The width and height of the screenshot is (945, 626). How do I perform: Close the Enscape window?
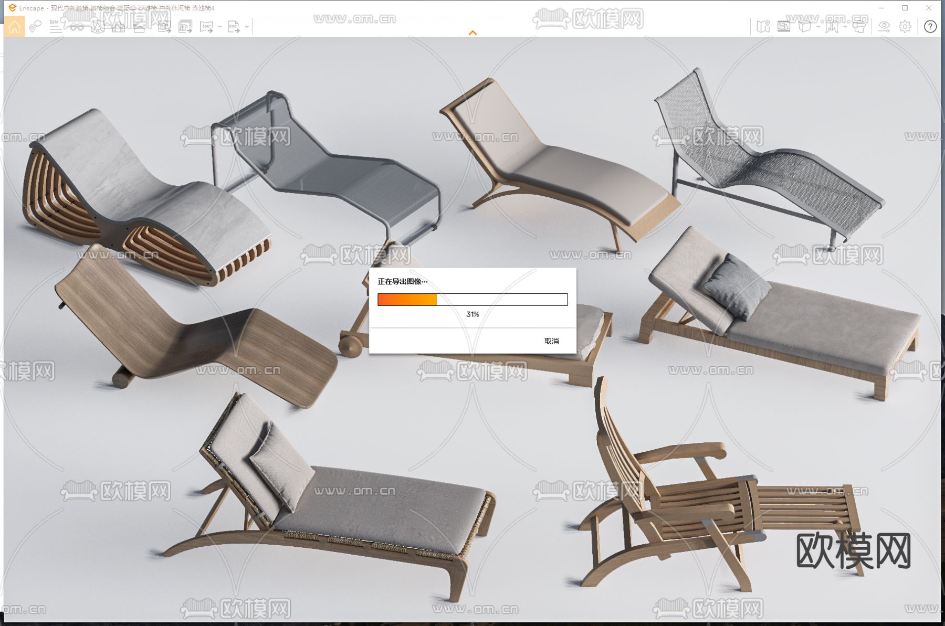pos(929,8)
